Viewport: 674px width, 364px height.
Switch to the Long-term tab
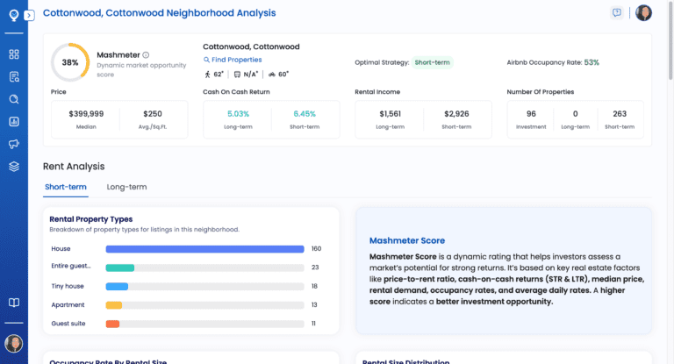pos(126,187)
